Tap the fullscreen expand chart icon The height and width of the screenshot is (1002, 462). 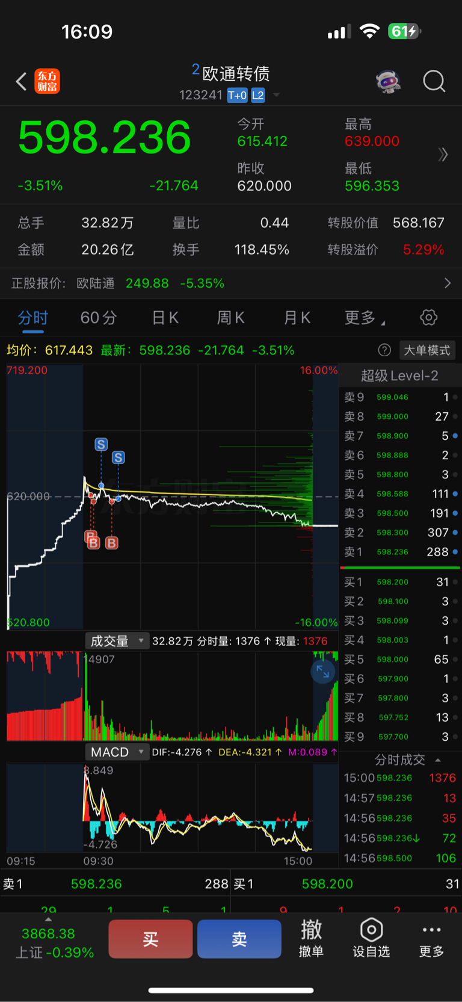323,671
